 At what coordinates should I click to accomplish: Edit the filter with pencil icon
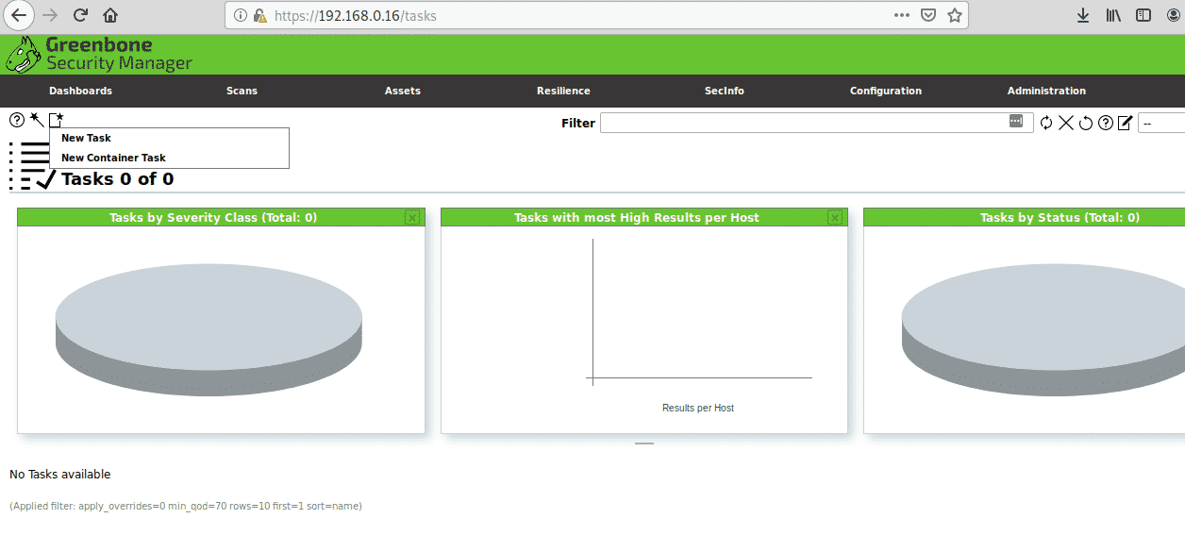tap(1125, 123)
